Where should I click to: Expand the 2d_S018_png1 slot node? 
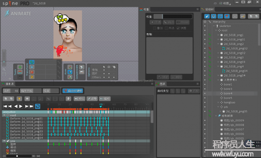coord(218,35)
